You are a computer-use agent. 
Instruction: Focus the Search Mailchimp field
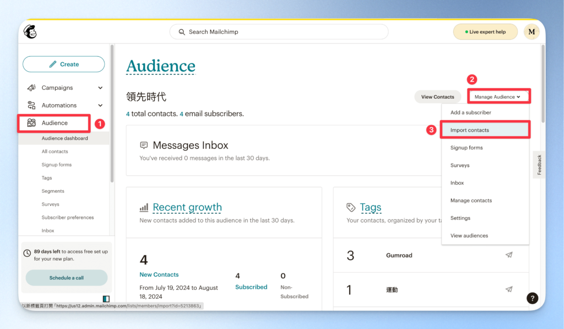(279, 31)
